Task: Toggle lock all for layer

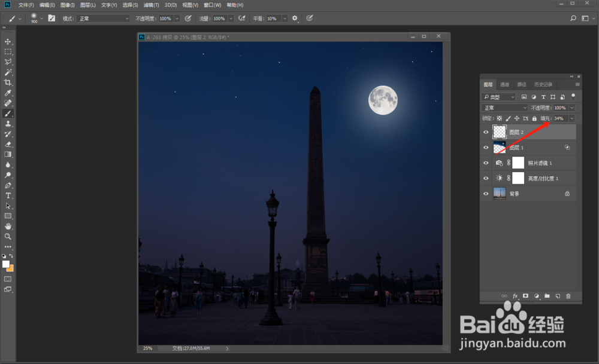Action: (x=534, y=118)
